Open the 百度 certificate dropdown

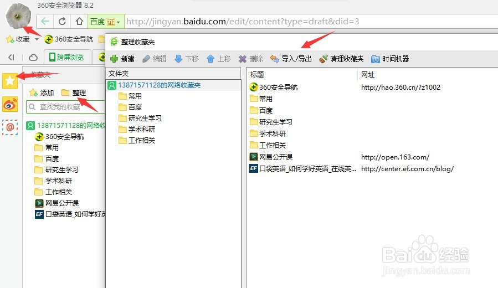[105, 21]
